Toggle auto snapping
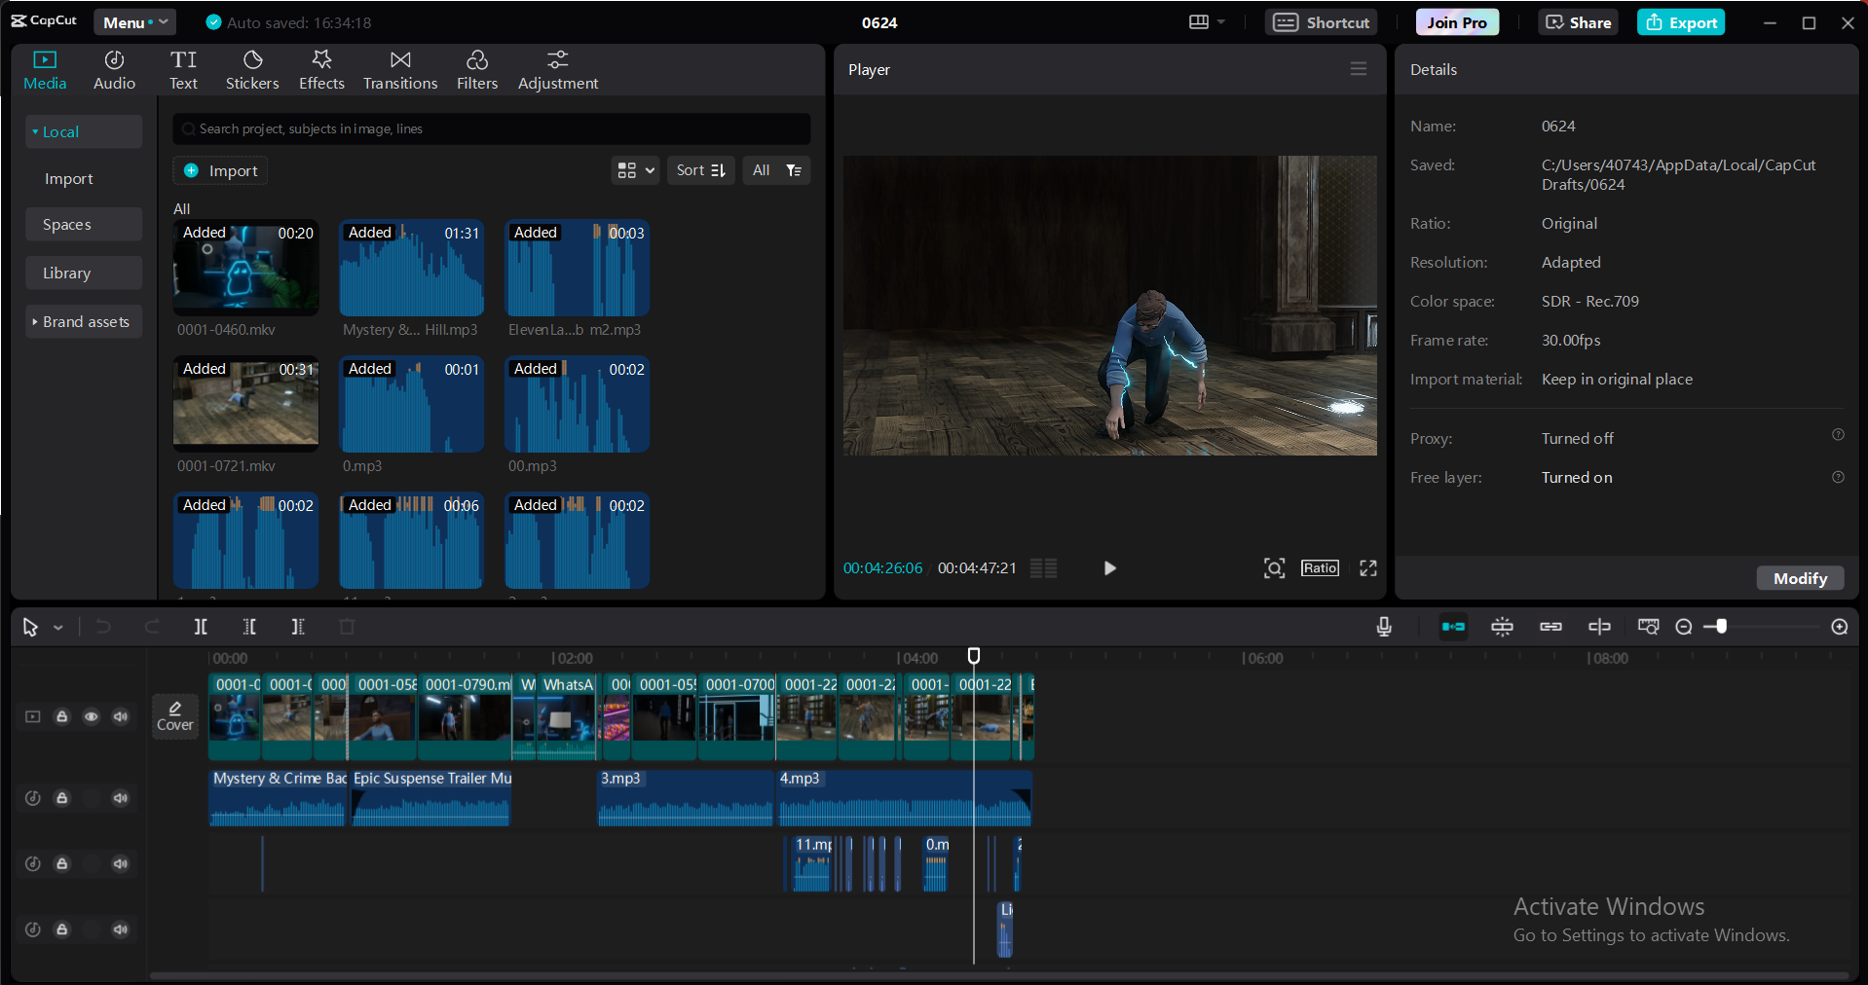 1502,627
